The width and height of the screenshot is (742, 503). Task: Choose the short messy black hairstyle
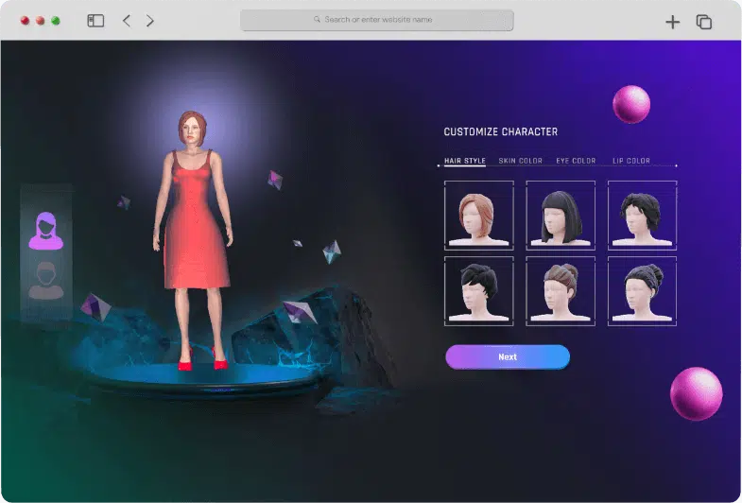pyautogui.click(x=642, y=216)
